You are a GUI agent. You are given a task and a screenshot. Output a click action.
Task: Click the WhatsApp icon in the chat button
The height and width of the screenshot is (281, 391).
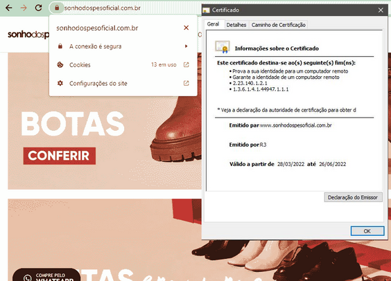28,278
